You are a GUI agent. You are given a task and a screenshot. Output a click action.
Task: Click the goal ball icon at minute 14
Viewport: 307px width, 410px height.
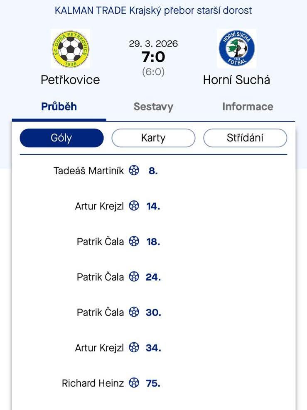(x=134, y=206)
